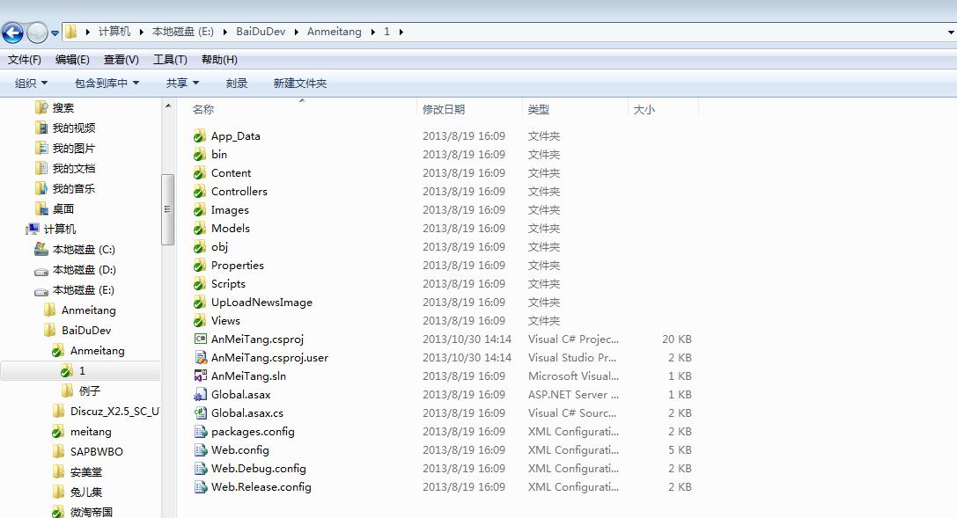Click the Web.config file icon

coord(200,449)
